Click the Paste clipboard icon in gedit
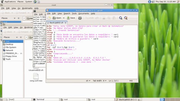Screen dimensions: 180x101 114,18
